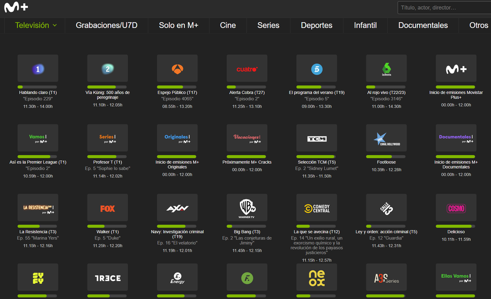Viewport: 491px width, 299px height.
Task: Open the Solo en M+ section
Action: tap(178, 25)
